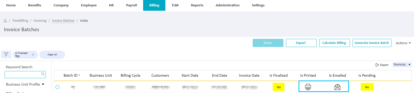The width and height of the screenshot is (414, 93).
Task: Click the home icon in breadcrumb
Action: (x=5, y=21)
